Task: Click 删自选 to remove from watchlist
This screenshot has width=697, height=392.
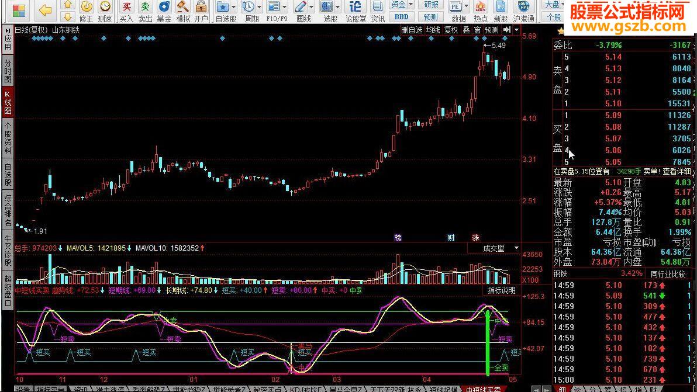Action: (x=412, y=30)
